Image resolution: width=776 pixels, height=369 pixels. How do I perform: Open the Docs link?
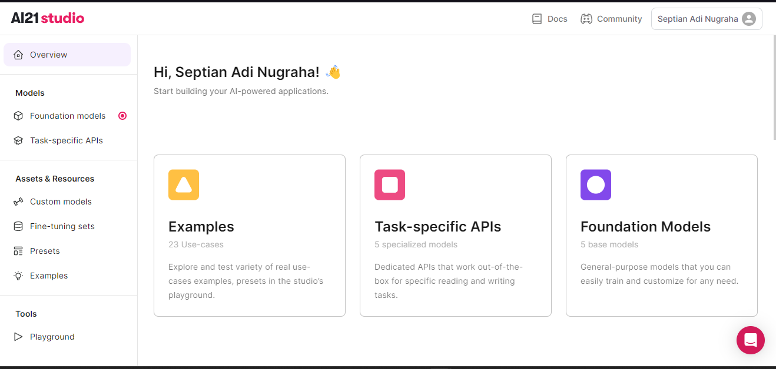click(x=557, y=19)
